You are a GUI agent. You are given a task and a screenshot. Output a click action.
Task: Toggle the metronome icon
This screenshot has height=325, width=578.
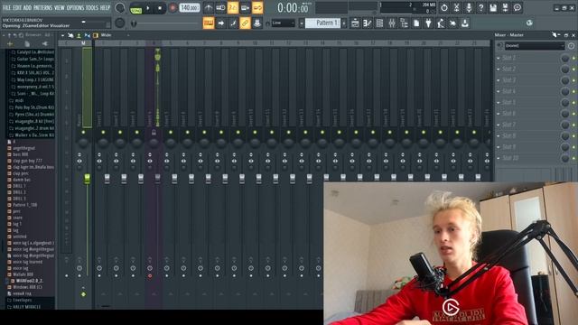209,8
